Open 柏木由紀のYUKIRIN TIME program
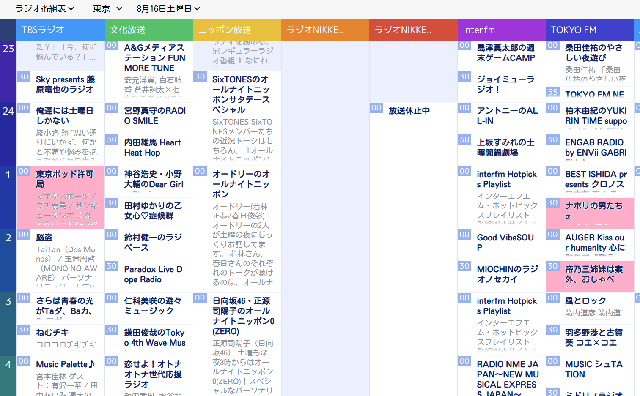Viewport: 640px width, 396px height. click(x=590, y=118)
